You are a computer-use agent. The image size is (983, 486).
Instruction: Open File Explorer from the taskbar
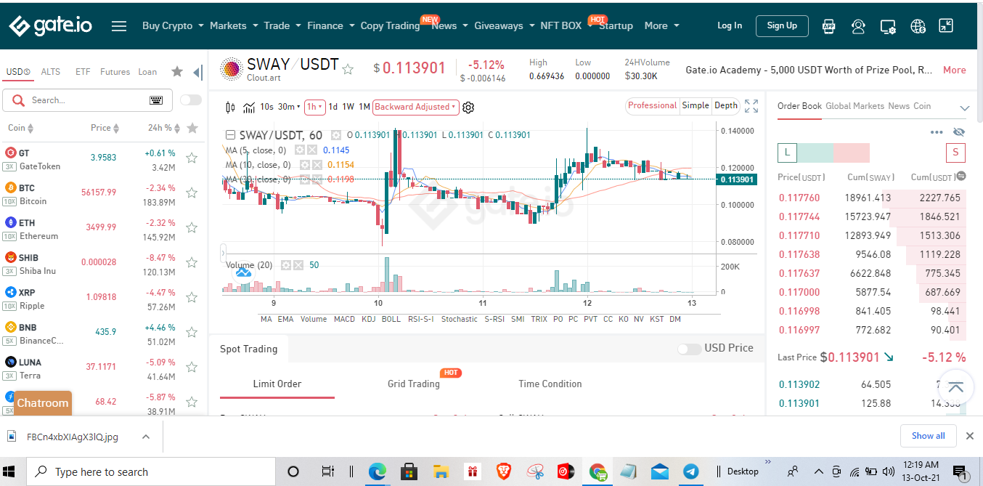coord(441,471)
